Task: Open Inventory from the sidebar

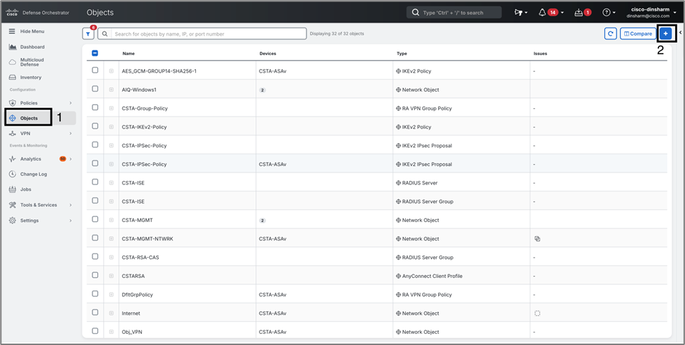Action: pos(31,78)
